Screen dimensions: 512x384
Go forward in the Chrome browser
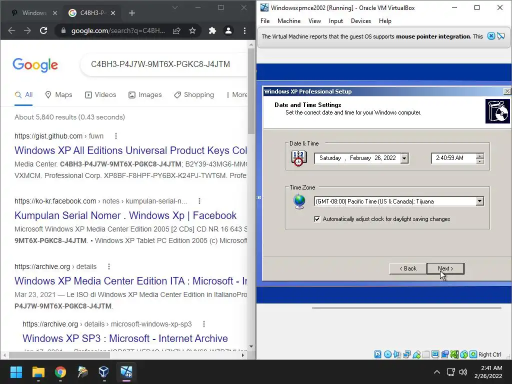pos(27,30)
